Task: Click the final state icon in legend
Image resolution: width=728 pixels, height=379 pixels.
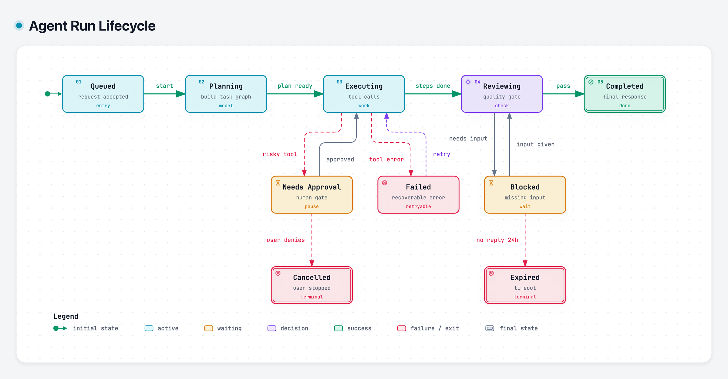Action: coord(490,328)
